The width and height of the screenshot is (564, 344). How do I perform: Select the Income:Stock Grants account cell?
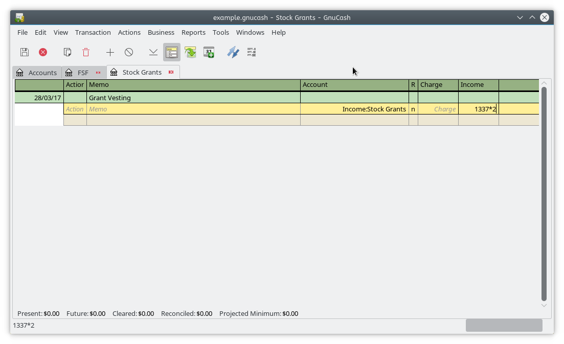pyautogui.click(x=354, y=109)
